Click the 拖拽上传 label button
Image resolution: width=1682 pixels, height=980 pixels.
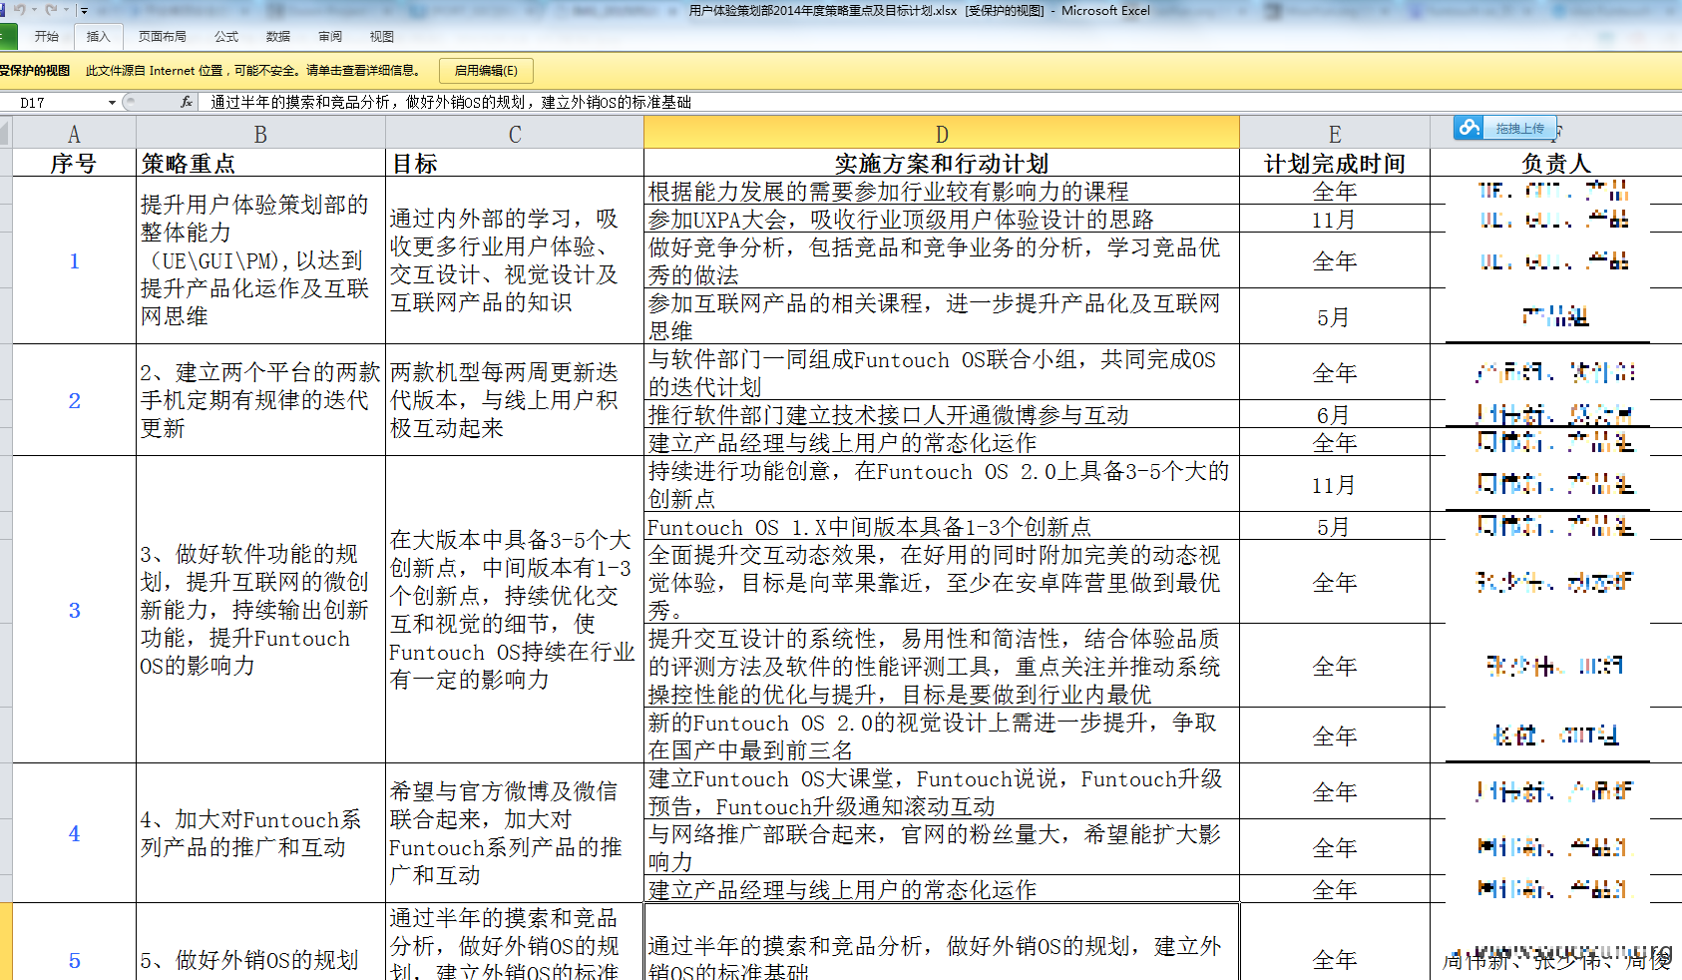point(1519,129)
